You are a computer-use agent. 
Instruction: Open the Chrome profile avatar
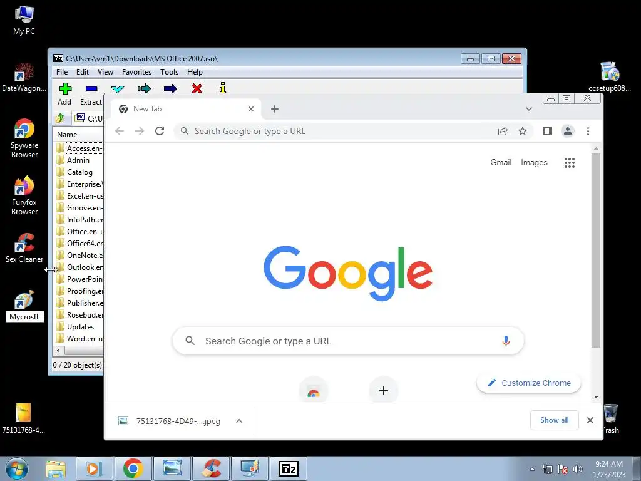567,131
